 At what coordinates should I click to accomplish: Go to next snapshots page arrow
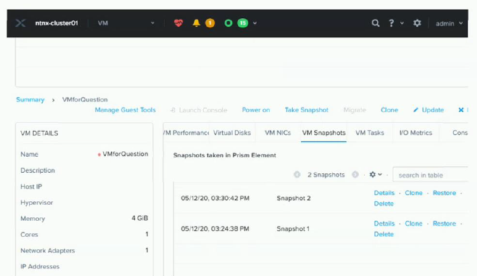pyautogui.click(x=355, y=175)
